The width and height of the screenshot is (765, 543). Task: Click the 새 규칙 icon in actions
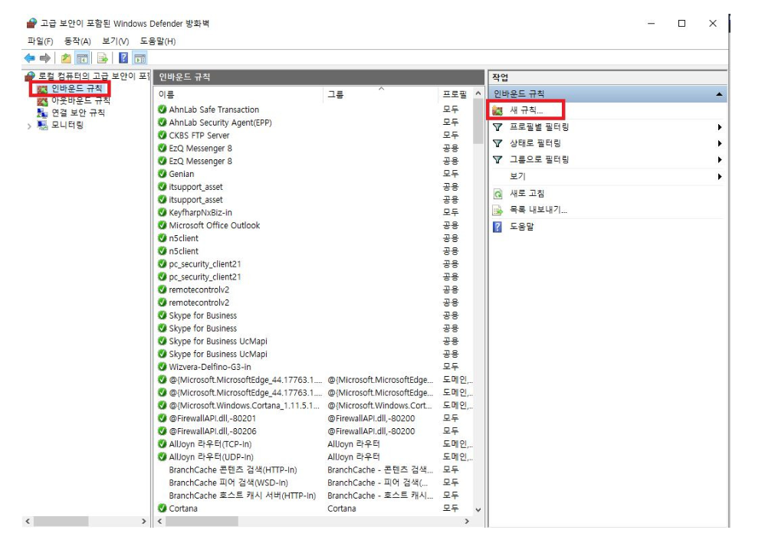point(497,110)
